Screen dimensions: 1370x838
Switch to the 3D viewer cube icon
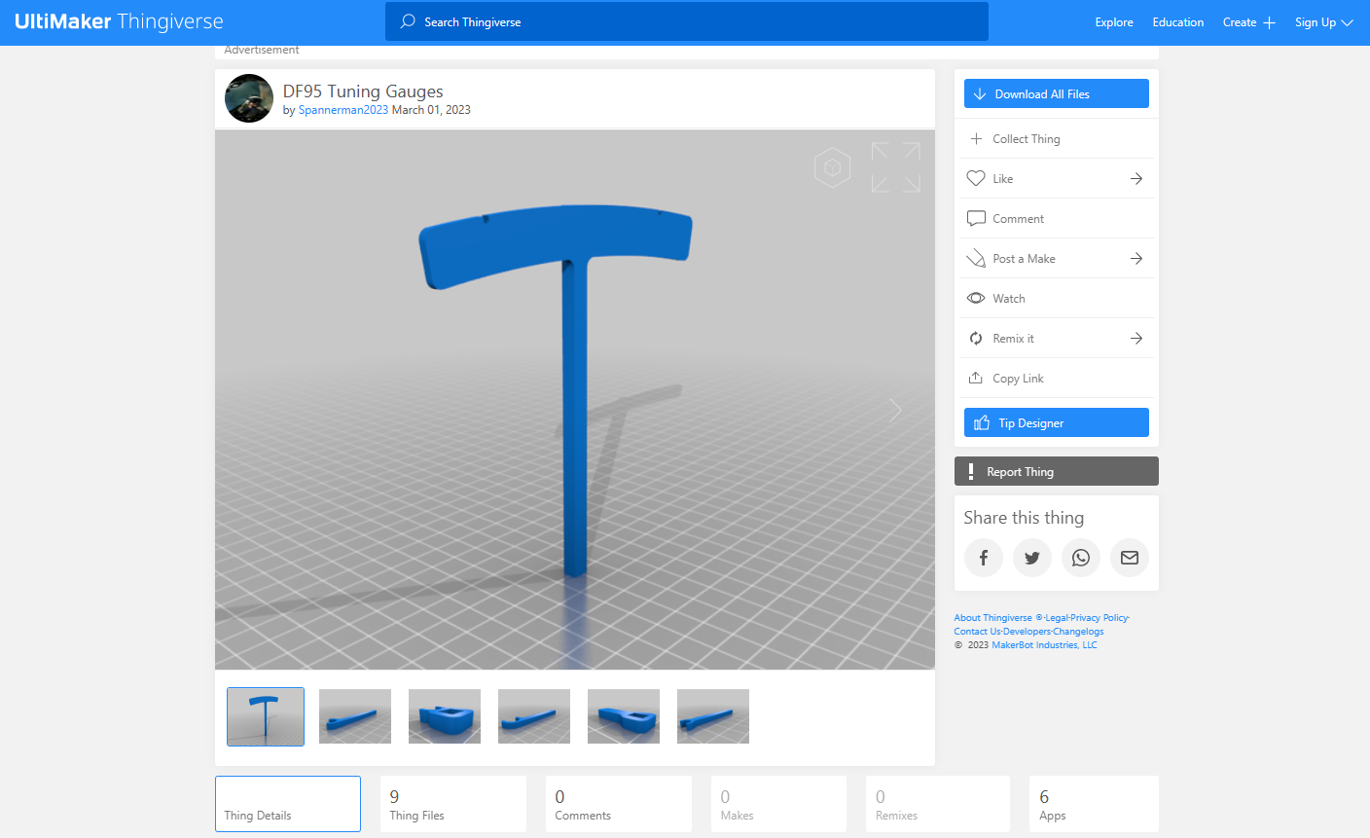832,167
